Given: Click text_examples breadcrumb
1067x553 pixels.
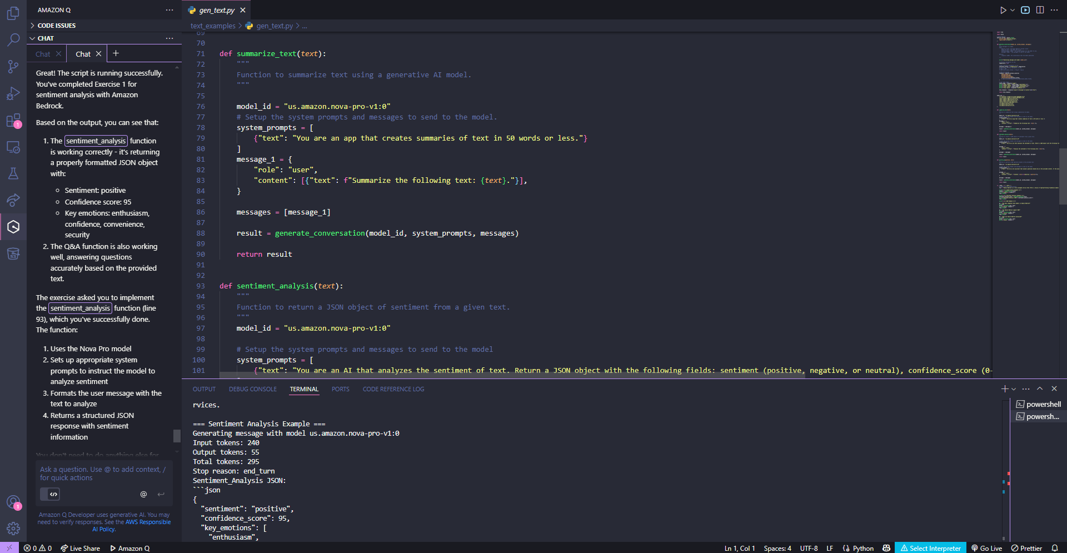Looking at the screenshot, I should tap(213, 26).
